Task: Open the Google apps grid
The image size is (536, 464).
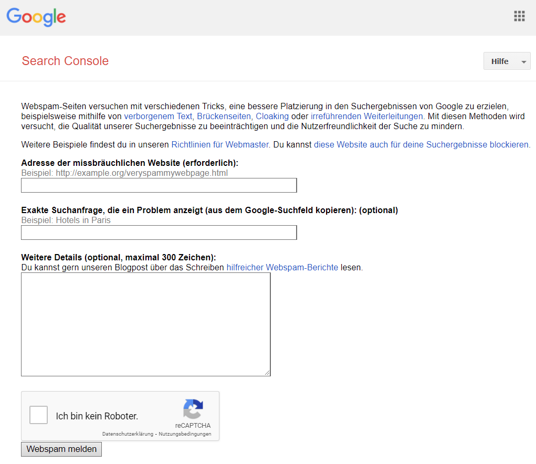Action: click(519, 16)
